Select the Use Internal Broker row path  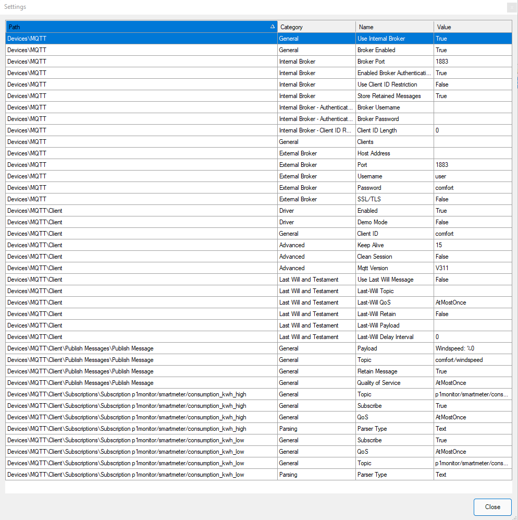[141, 39]
